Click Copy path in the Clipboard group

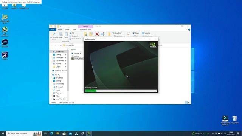[74, 36]
